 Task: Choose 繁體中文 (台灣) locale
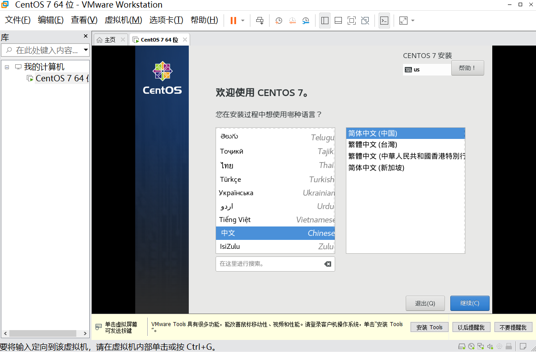(x=405, y=145)
